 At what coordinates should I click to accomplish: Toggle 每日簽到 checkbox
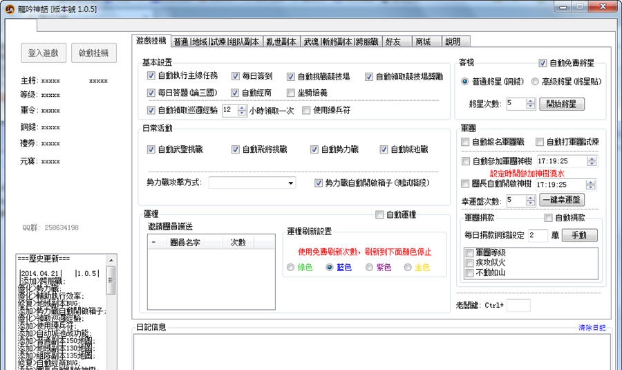click(x=235, y=76)
